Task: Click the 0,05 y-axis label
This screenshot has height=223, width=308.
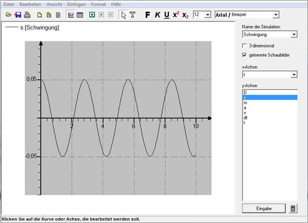Action: coord(31,79)
